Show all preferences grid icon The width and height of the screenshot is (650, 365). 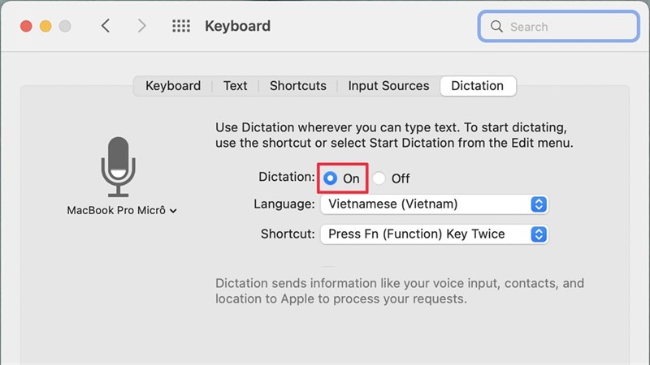coord(181,26)
